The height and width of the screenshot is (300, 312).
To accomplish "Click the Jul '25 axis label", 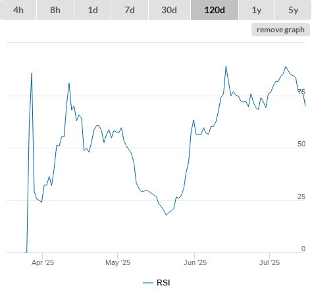I will [269, 262].
